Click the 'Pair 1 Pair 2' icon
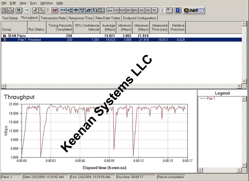The width and height of the screenshot is (249, 181). [x=102, y=11]
